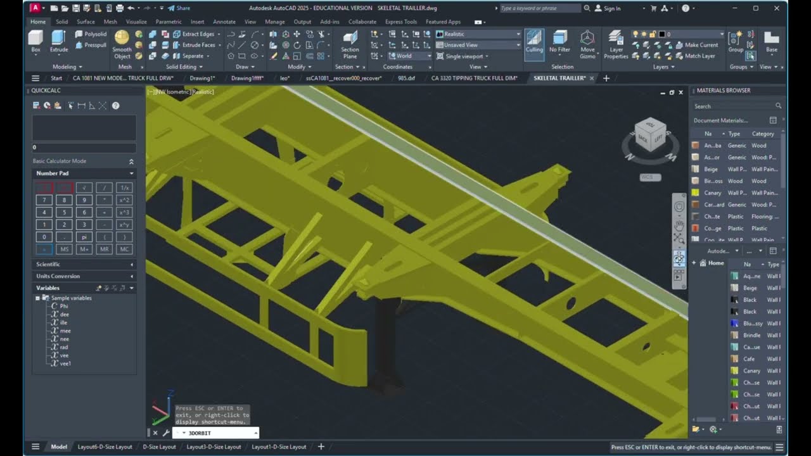The height and width of the screenshot is (456, 811).
Task: Click the Smooth Object mesh tool
Action: (122, 44)
